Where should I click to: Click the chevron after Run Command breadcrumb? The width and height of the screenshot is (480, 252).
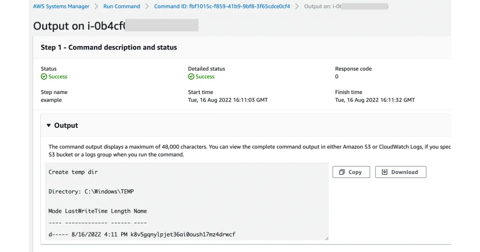[147, 6]
